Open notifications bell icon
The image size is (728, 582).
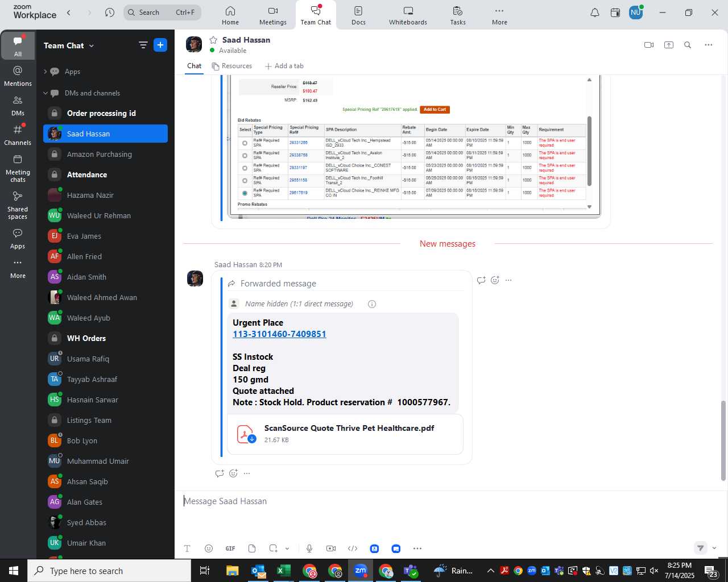click(x=595, y=13)
